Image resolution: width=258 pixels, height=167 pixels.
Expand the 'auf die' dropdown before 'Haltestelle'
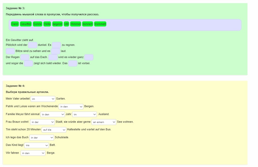pyautogui.click(x=54, y=130)
